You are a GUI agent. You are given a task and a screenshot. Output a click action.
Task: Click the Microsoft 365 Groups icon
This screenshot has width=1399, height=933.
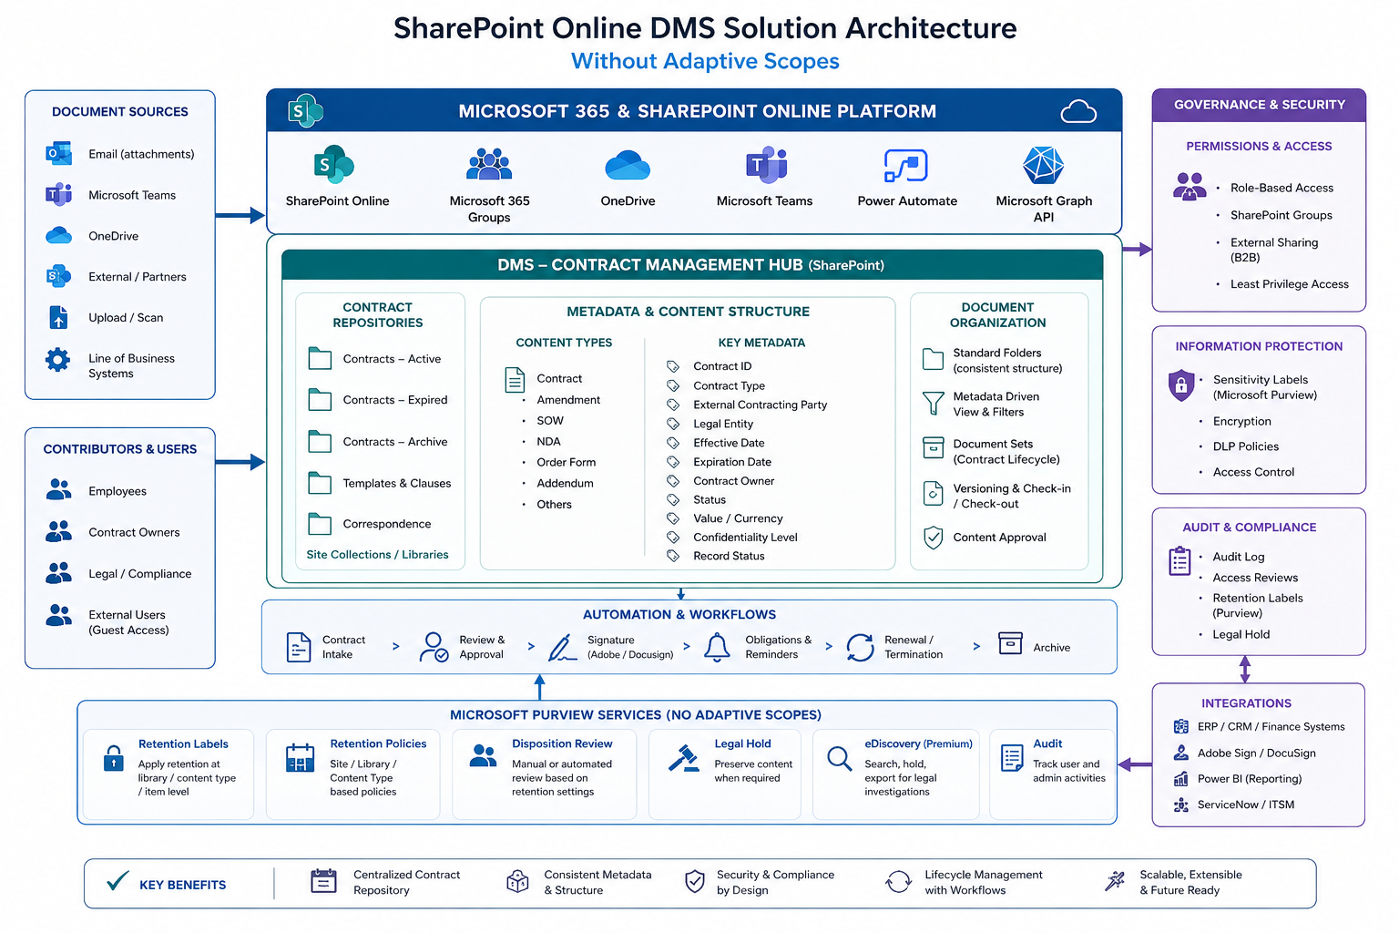click(489, 165)
